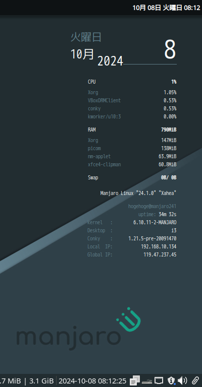Click the CPU heading
The image size is (202, 387).
click(x=92, y=82)
